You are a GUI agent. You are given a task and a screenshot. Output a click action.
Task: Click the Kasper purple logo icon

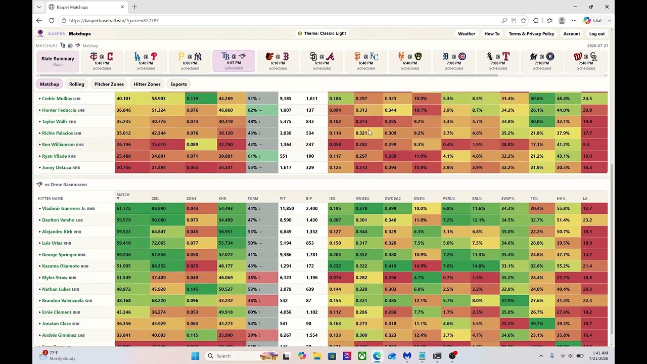(x=40, y=33)
